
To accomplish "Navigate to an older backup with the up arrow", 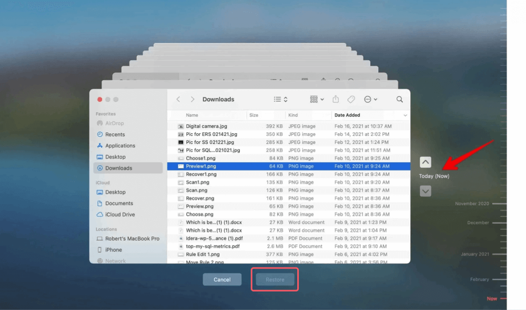I will tap(425, 162).
